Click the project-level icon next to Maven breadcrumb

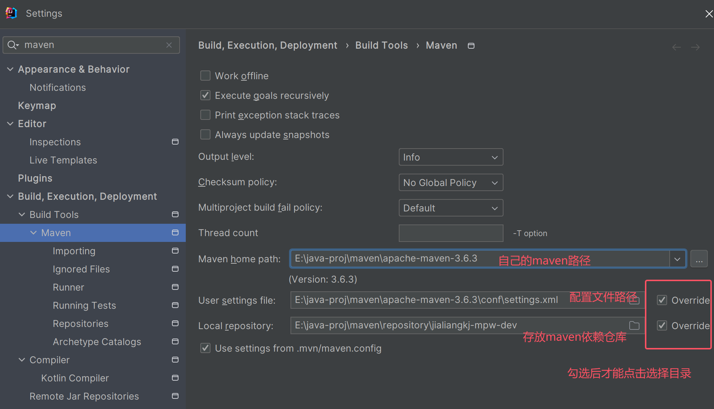(x=471, y=46)
